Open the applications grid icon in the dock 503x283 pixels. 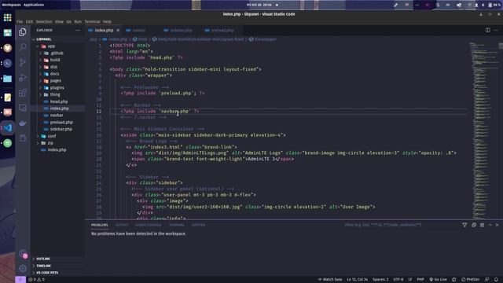coord(7,17)
